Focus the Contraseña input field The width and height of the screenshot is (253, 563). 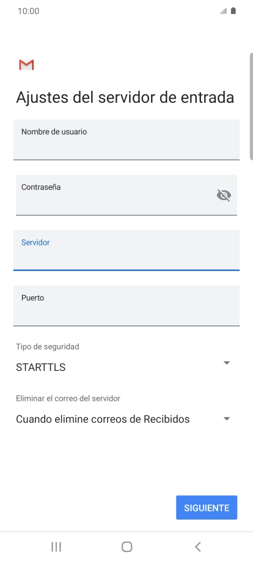click(127, 195)
